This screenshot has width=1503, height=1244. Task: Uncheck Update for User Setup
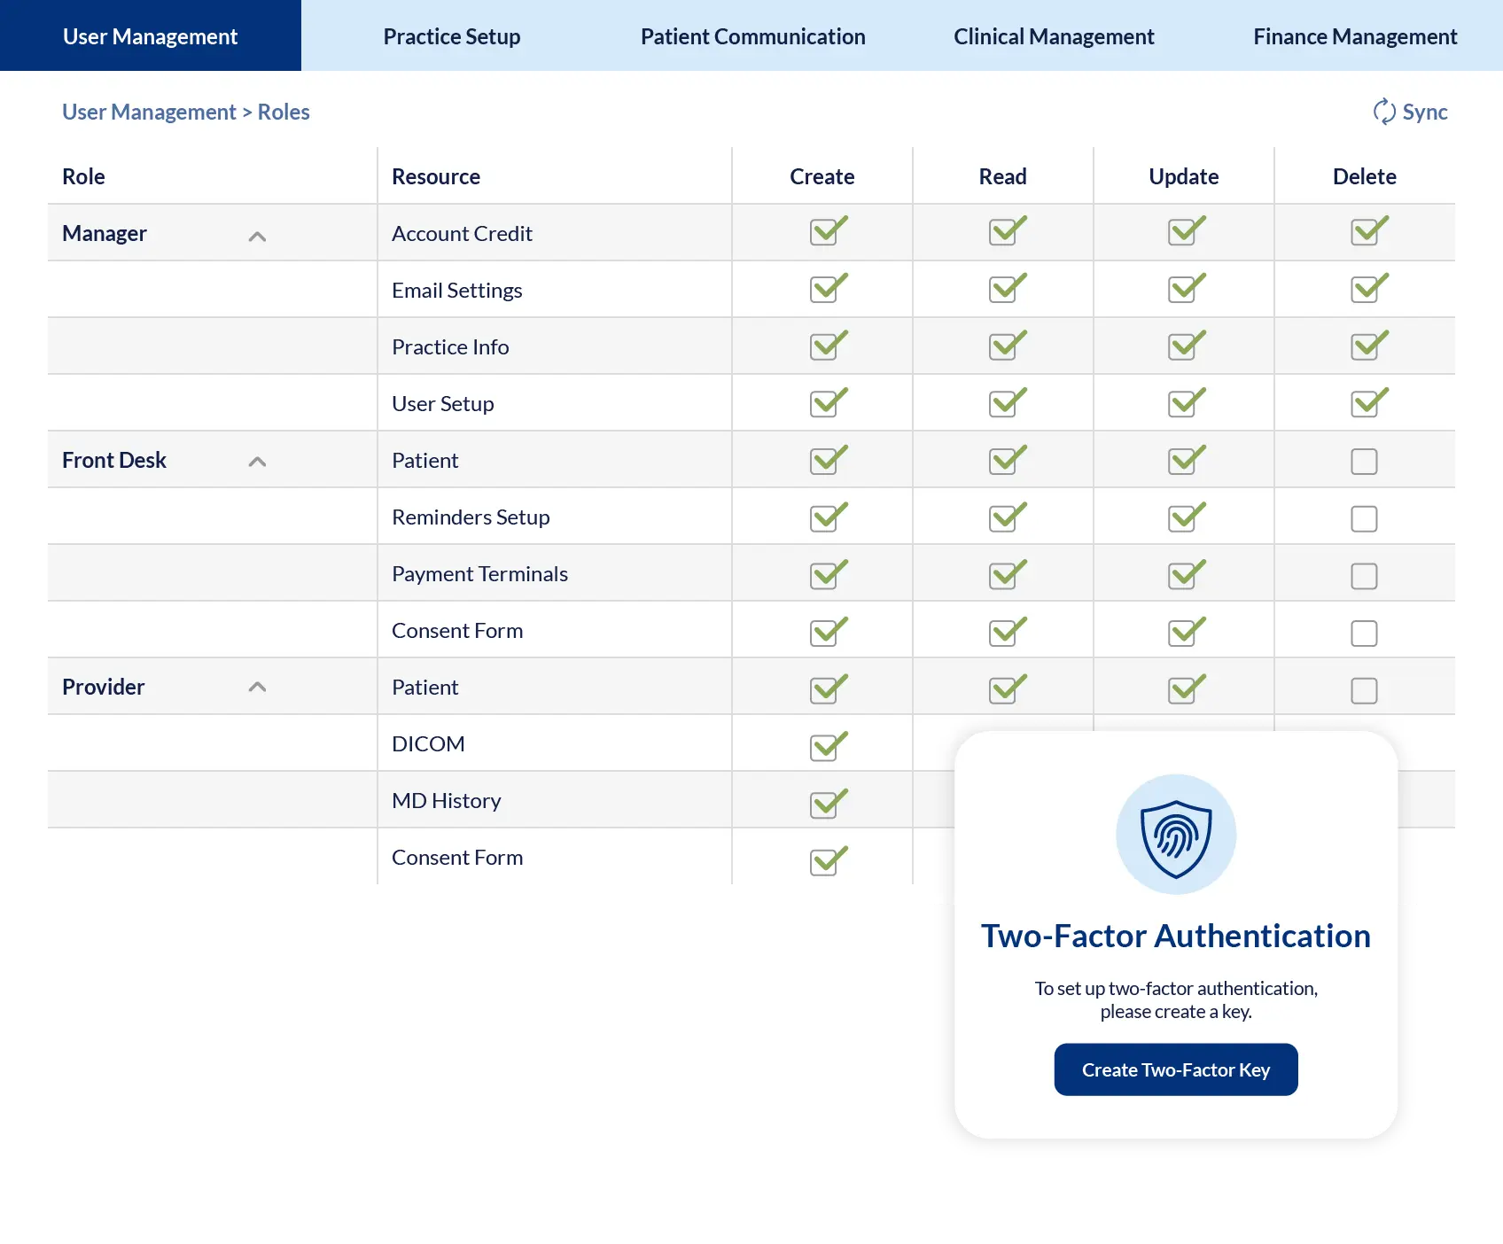[x=1187, y=401]
